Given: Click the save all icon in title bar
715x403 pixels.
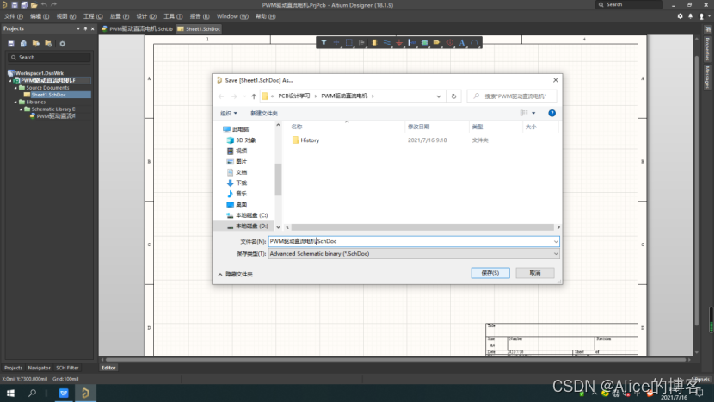Looking at the screenshot, I should click(x=24, y=4).
